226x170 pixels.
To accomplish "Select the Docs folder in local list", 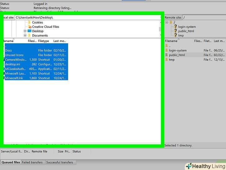I will [x=36, y=50].
